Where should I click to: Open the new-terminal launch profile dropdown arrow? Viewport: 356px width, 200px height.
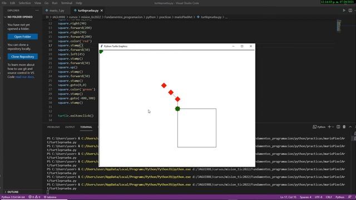333,127
